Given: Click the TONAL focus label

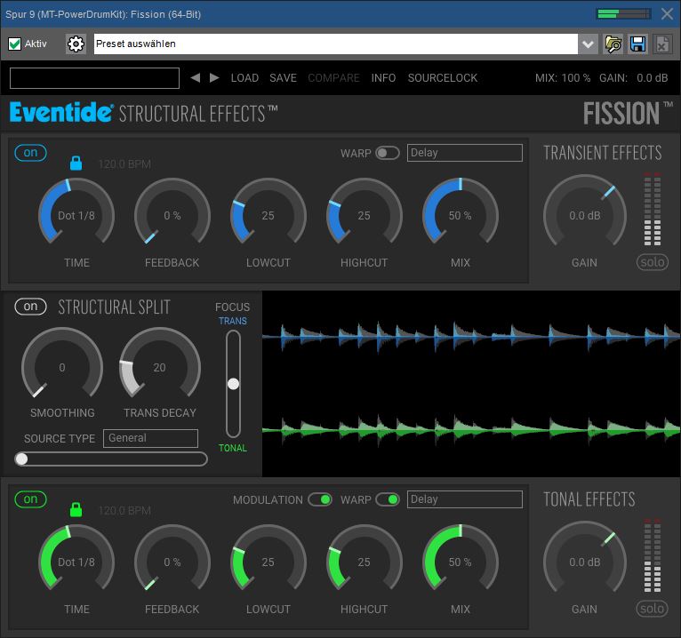Looking at the screenshot, I should [x=233, y=448].
